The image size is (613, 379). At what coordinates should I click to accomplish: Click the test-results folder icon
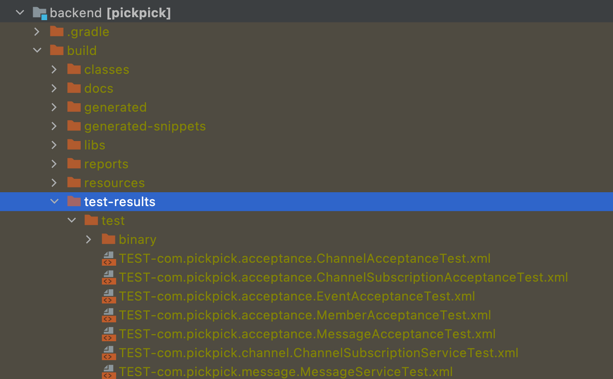point(74,201)
